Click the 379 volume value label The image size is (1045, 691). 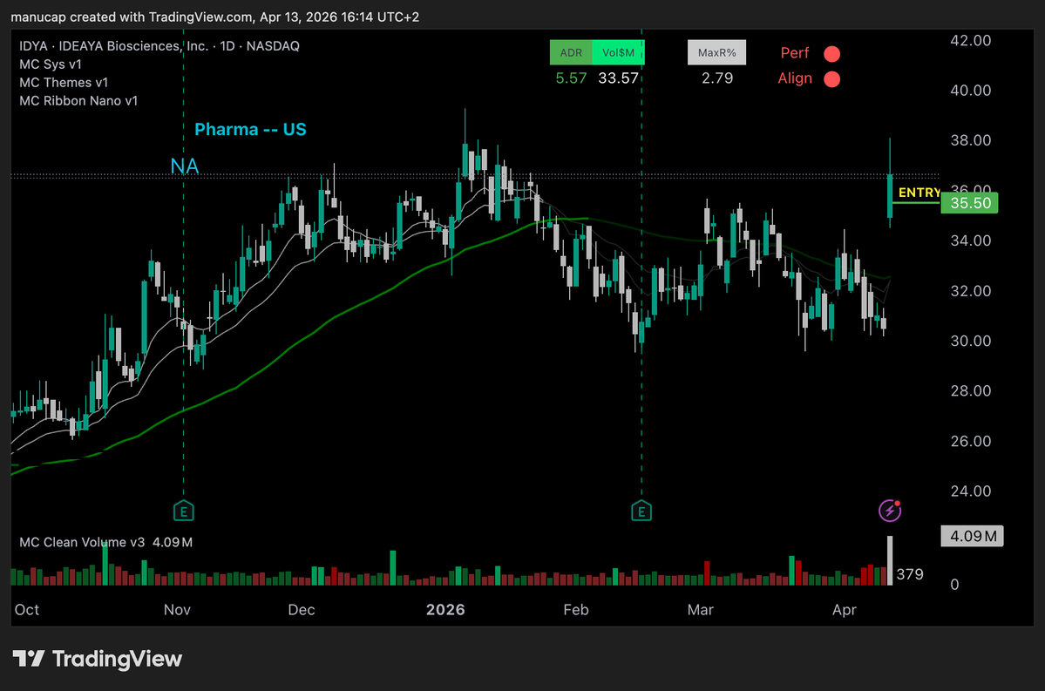coord(910,573)
